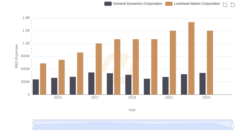The width and height of the screenshot is (238, 137).
Task: Click the 2023 Lockheed Martin bar
Action: pos(210,63)
